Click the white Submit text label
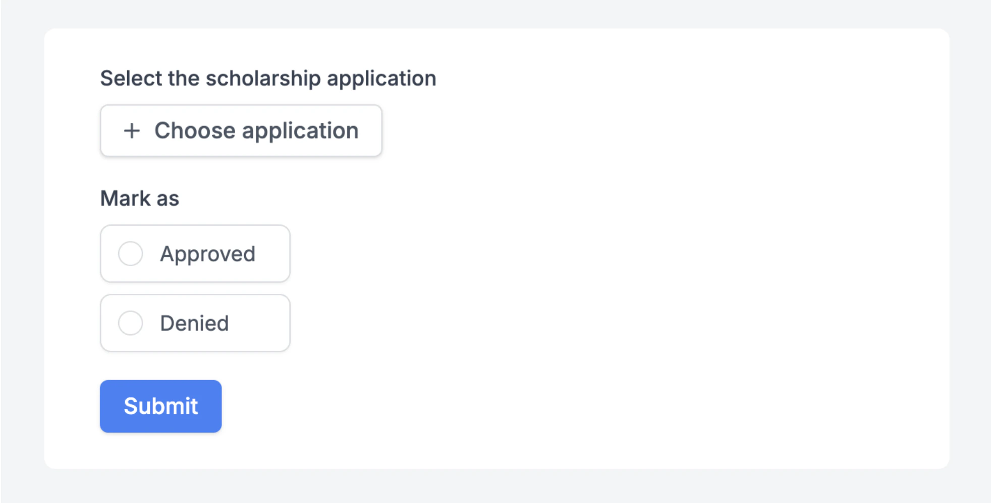 coord(160,406)
